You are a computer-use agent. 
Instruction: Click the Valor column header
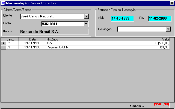153,39
